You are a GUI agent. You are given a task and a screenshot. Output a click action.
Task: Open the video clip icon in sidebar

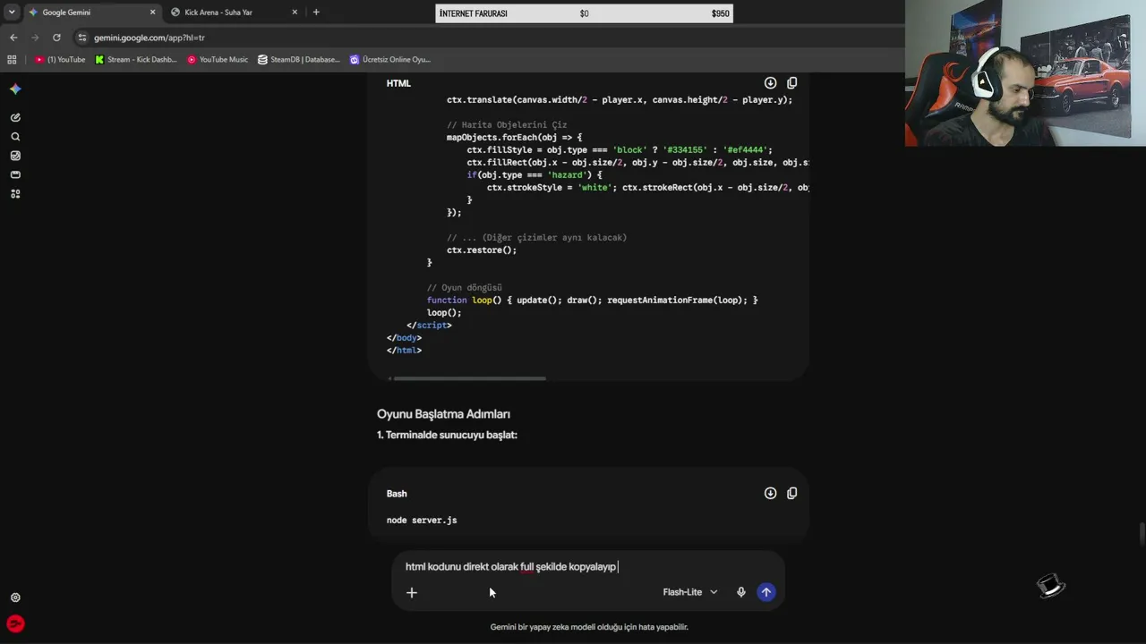[x=15, y=174]
